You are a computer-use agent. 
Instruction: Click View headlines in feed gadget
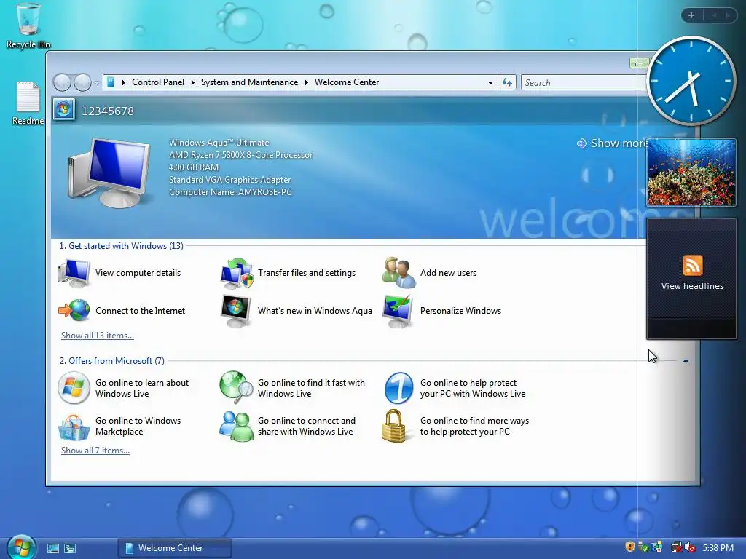click(x=692, y=286)
